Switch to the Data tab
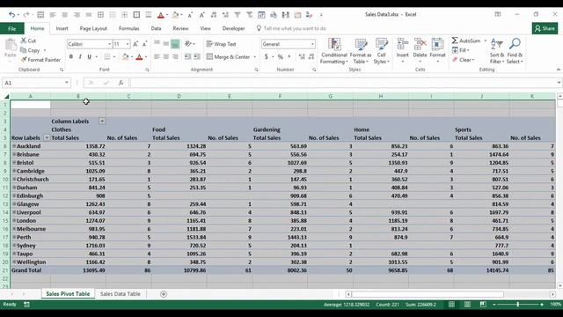This screenshot has width=563, height=317. click(x=156, y=28)
